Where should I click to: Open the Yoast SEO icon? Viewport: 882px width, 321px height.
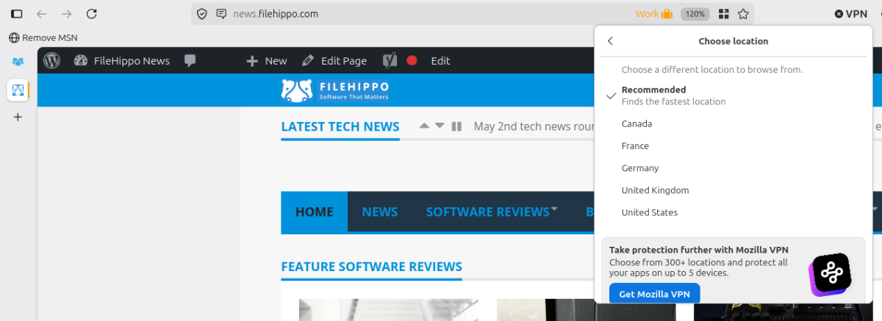[390, 61]
